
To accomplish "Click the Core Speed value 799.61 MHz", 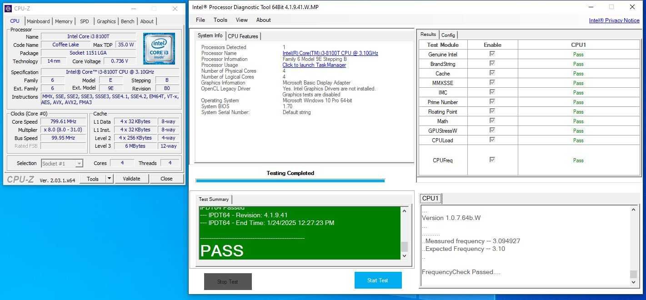I will point(63,121).
